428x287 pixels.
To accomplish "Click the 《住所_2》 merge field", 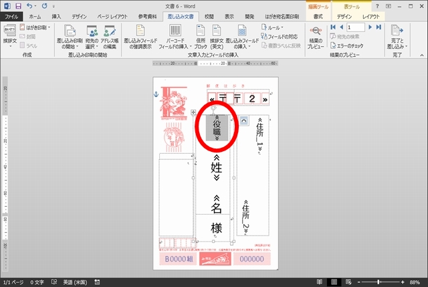I will click(x=245, y=217).
